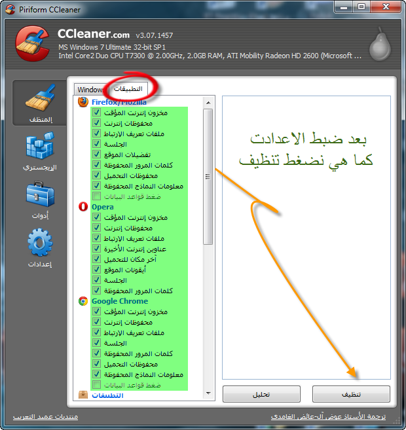406x430 pixels.
Task: Click the Opera browser icon
Action: pos(83,207)
